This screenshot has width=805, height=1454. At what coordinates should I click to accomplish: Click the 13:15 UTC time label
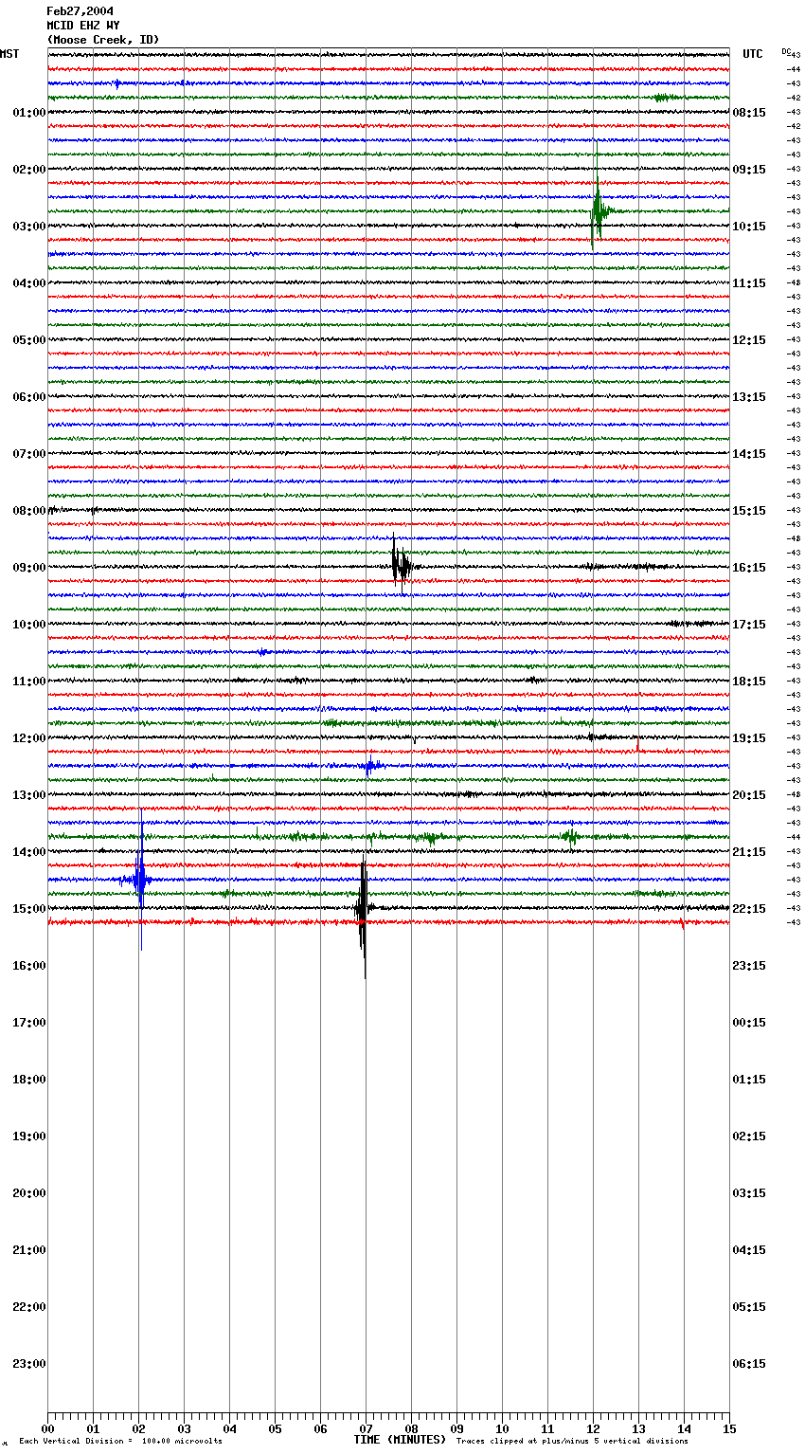click(x=749, y=397)
